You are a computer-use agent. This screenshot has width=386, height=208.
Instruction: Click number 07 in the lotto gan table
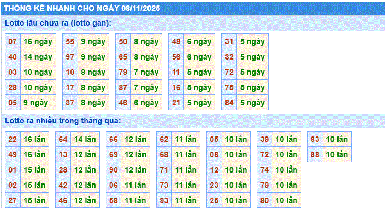coord(13,41)
